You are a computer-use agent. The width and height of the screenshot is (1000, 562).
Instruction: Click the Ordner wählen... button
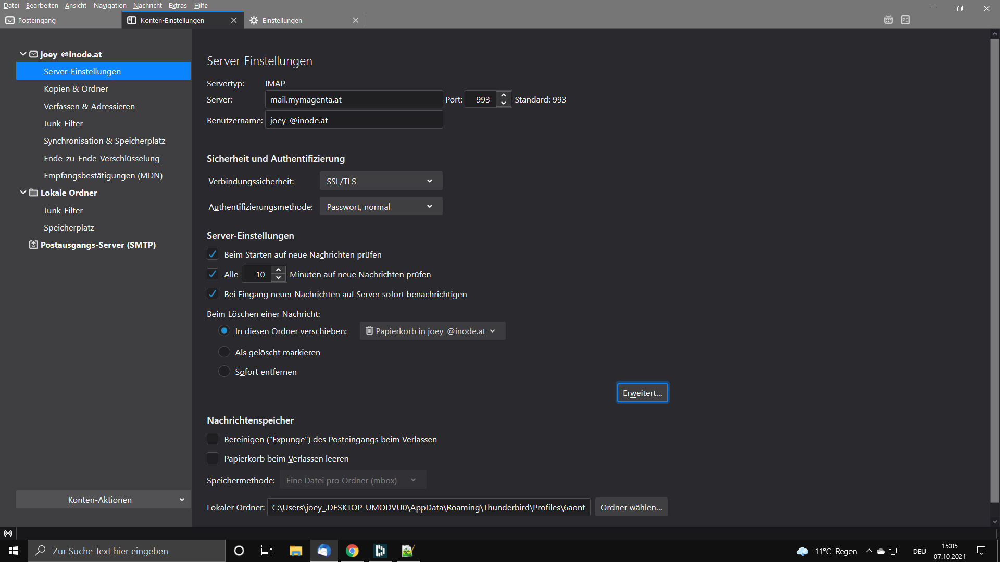point(631,507)
